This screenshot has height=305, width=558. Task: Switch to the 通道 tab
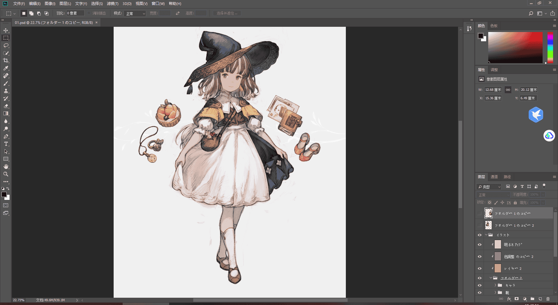click(494, 177)
